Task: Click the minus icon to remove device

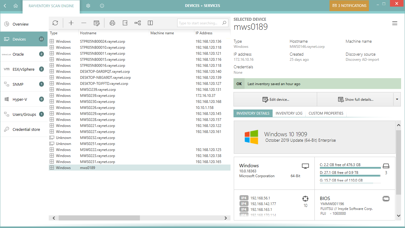Action: [84, 23]
